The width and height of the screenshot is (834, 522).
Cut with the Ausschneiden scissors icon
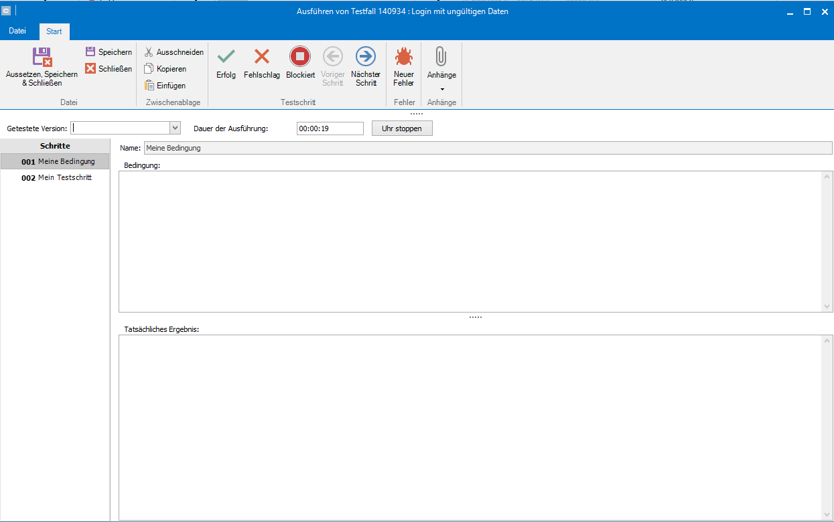[149, 52]
